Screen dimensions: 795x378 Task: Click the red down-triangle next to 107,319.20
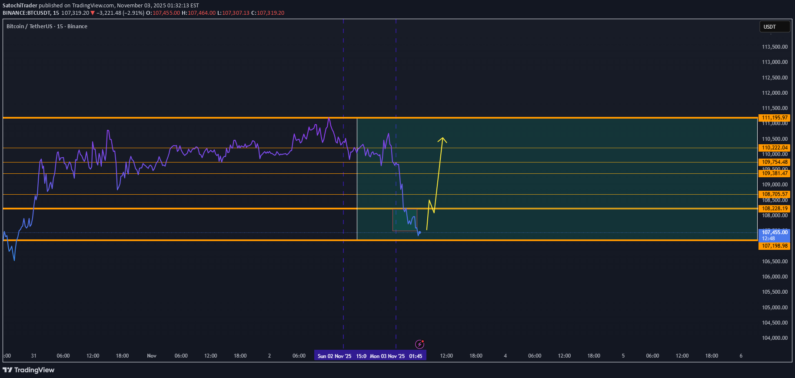(93, 13)
